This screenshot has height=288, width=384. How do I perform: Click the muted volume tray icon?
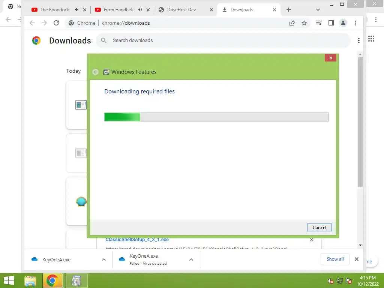pyautogui.click(x=330, y=281)
